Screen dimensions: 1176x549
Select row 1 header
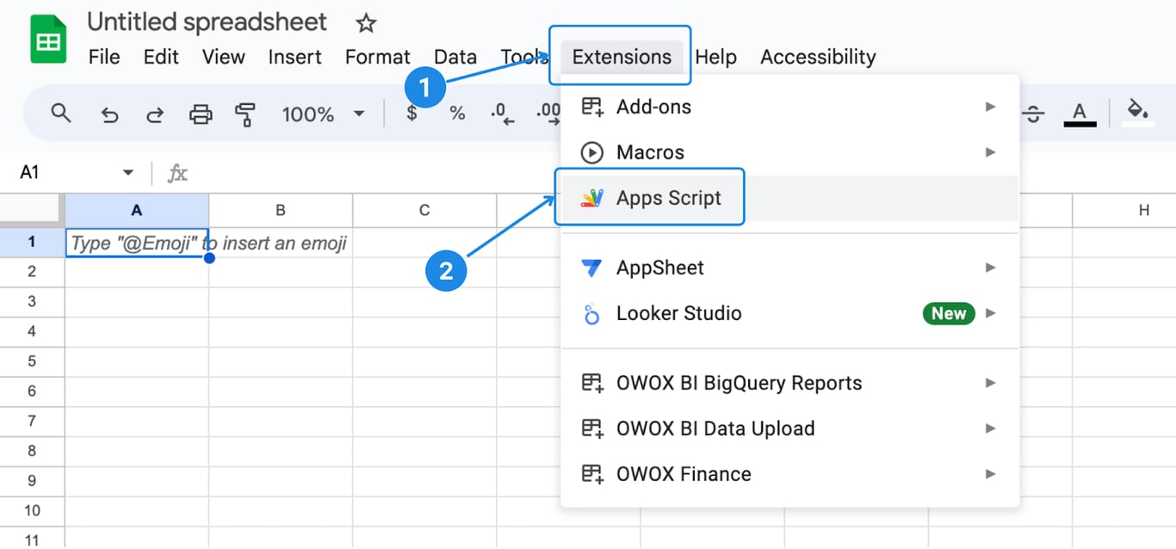[32, 242]
